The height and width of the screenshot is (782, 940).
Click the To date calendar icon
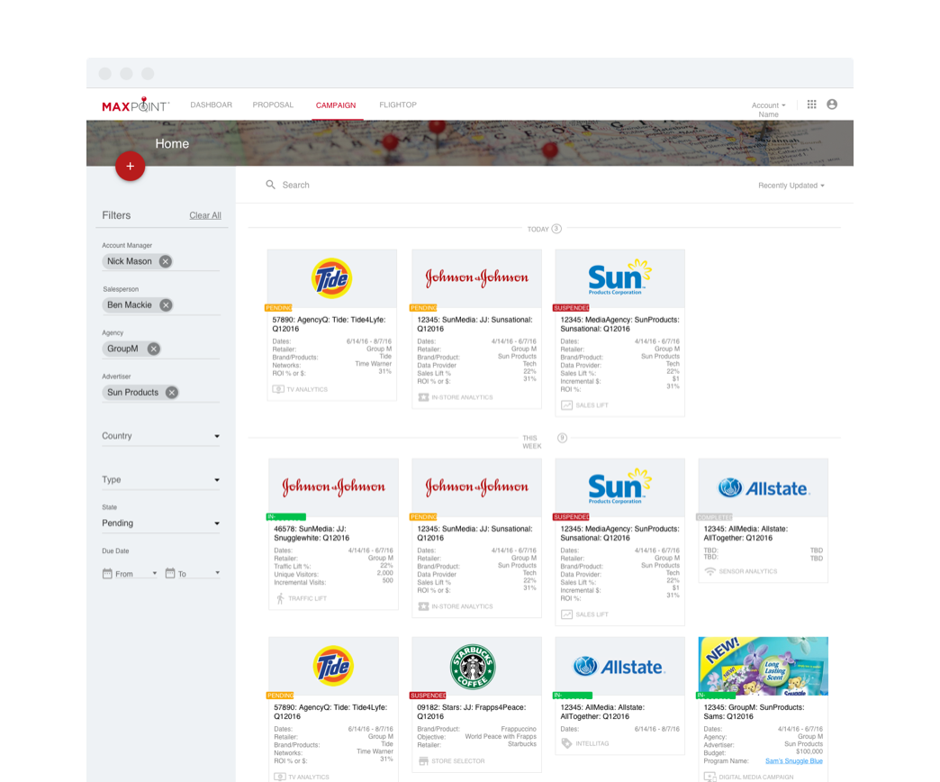[169, 573]
